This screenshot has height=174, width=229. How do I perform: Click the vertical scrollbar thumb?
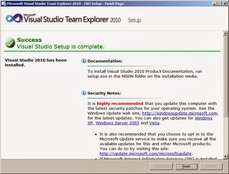tap(225, 76)
